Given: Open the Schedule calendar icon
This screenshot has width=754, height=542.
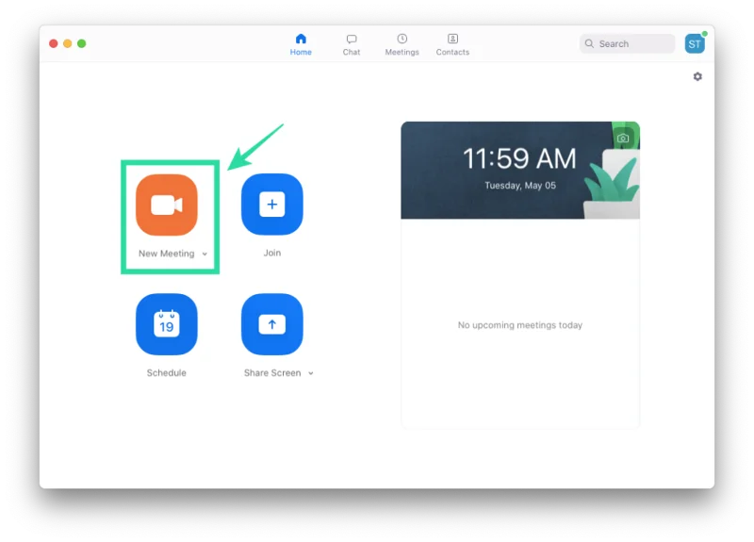Looking at the screenshot, I should tap(167, 324).
